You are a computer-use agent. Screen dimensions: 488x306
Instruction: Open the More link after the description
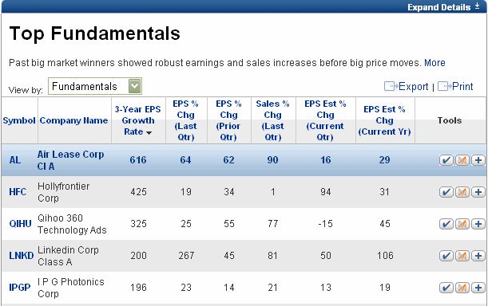click(434, 63)
